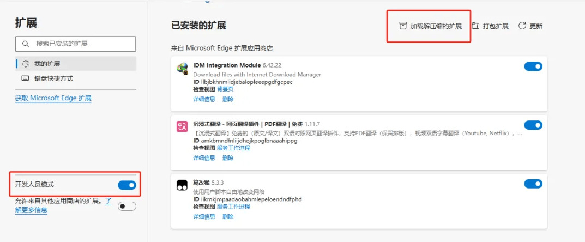This screenshot has height=242, width=585.
Task: Open 详细信息 for 沉浸式翻译
Action: click(204, 158)
